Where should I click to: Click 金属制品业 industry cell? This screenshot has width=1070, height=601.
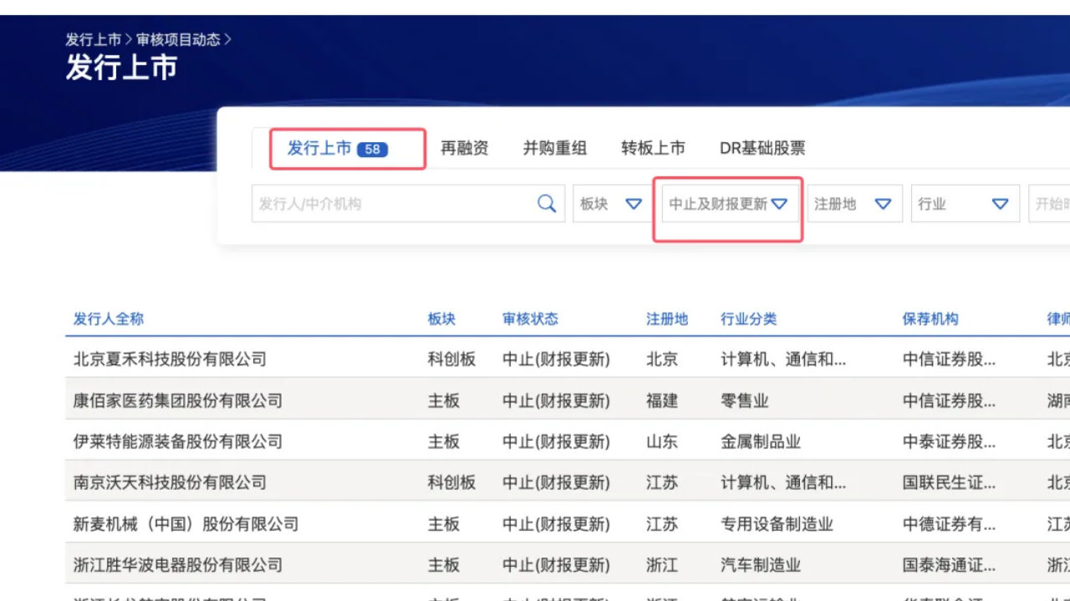click(761, 441)
